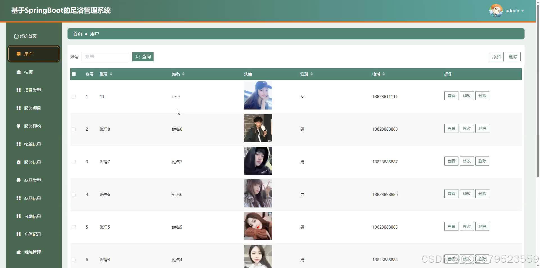Sort by 账号 column arrows
Image resolution: width=540 pixels, height=268 pixels.
111,74
